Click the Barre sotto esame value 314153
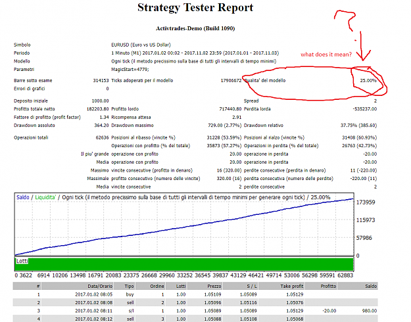Viewport: 411px width, 322px height. (x=101, y=80)
